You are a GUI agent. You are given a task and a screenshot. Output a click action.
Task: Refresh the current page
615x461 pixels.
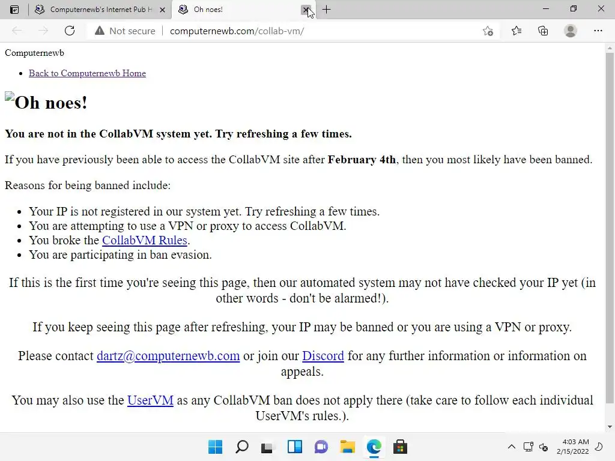(70, 31)
